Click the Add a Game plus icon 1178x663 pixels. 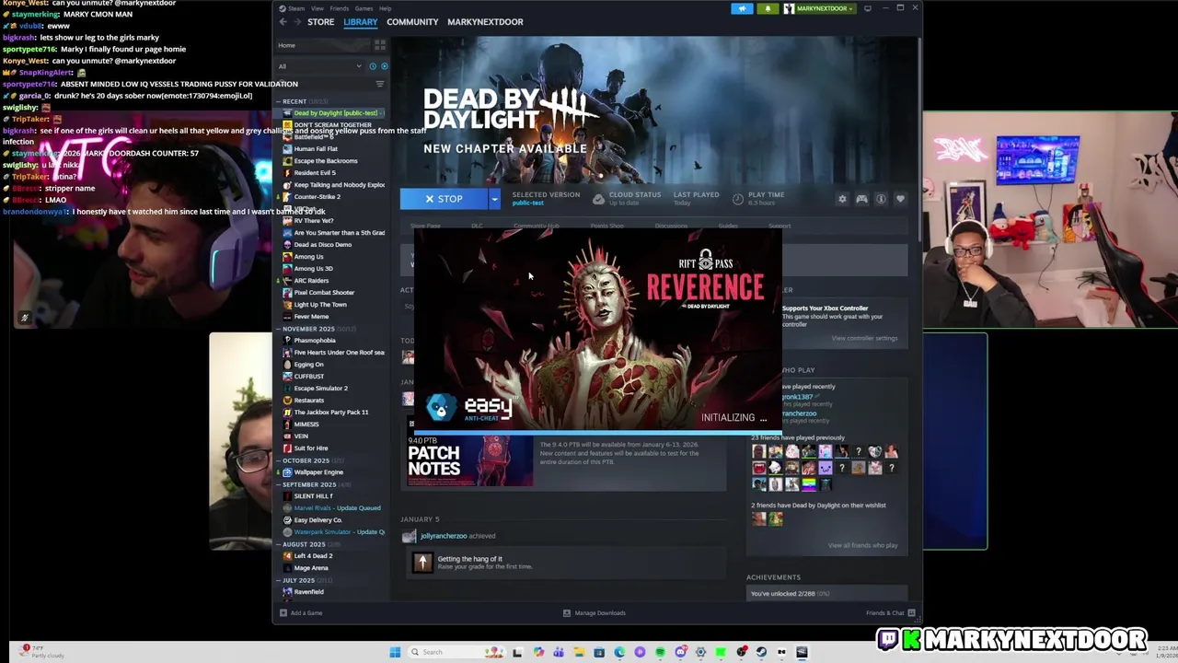coord(283,613)
